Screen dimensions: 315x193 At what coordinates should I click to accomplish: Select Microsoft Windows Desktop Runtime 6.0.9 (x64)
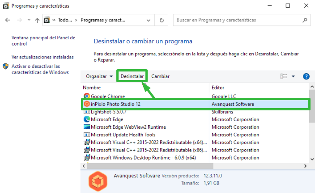[143, 158]
